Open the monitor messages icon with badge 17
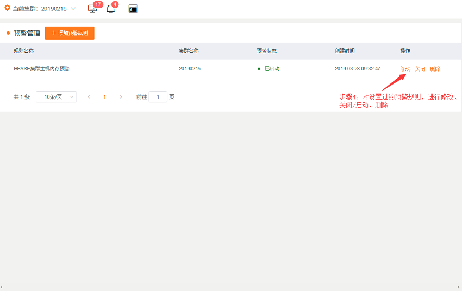The image size is (462, 291). click(92, 9)
